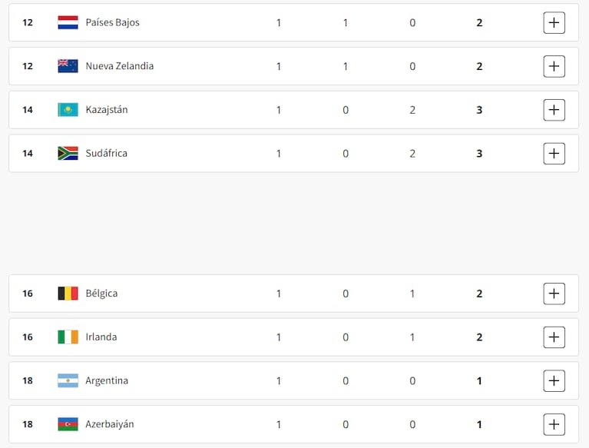The height and width of the screenshot is (448, 589).
Task: Expand the Países Bajos medal details
Action: [x=554, y=23]
